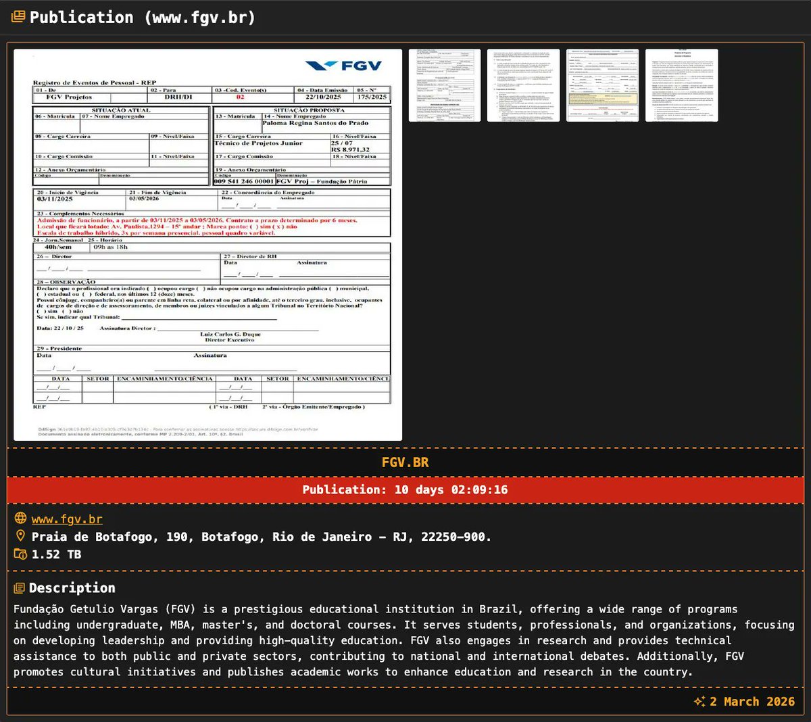Open the second document page thumbnail
This screenshot has width=811, height=722.
pyautogui.click(x=523, y=83)
